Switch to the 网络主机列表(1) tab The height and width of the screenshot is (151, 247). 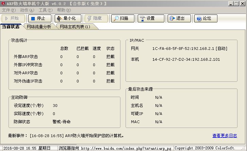(75, 27)
